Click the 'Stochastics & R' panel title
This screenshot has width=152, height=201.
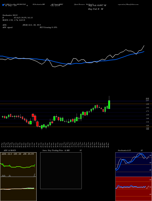(x=124, y=150)
